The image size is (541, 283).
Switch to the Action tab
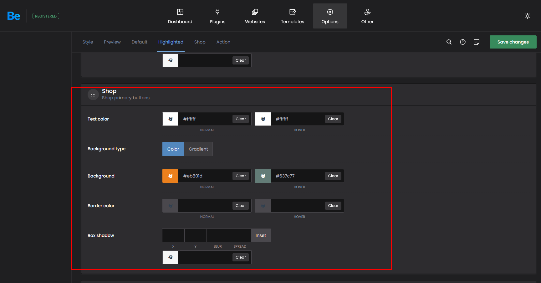tap(223, 42)
